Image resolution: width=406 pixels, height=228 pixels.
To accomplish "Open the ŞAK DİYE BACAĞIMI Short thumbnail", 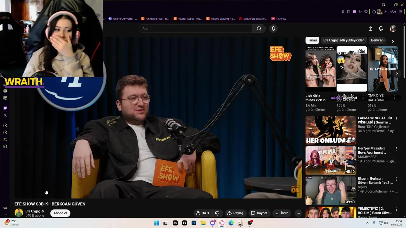I will [383, 69].
